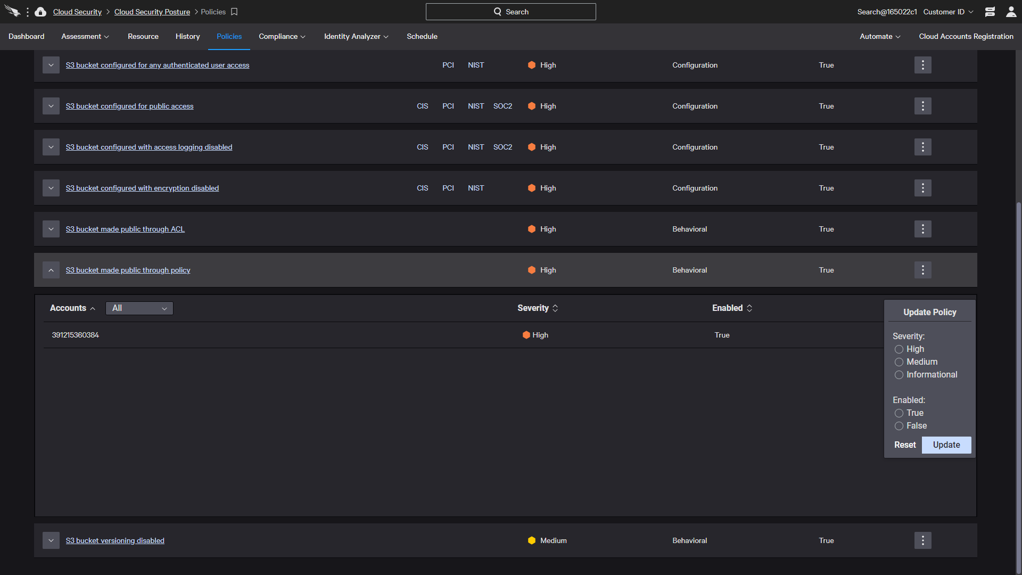Collapse the S3 bucket configured for public access row
Screen dimensions: 1022x575
[x=51, y=105]
